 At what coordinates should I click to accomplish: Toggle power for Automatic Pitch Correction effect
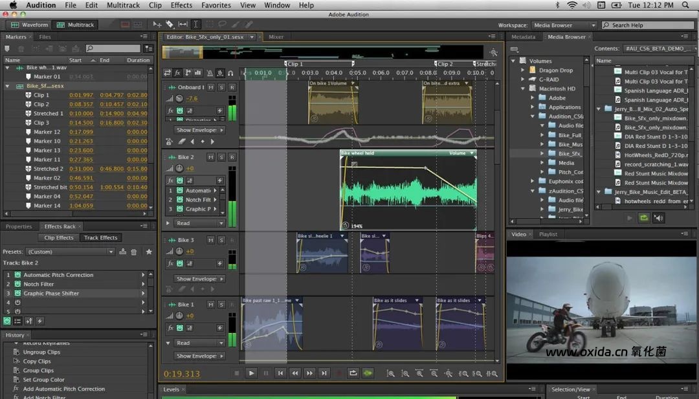click(18, 275)
